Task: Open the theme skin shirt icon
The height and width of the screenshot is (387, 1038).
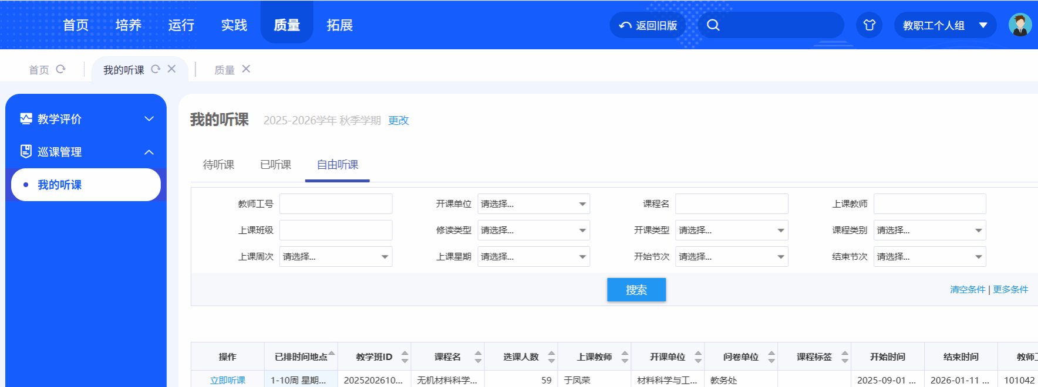Action: [869, 25]
